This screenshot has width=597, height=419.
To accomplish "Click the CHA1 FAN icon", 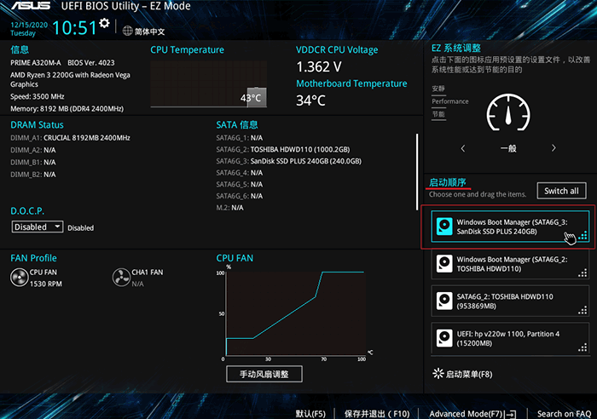I will pyautogui.click(x=121, y=277).
